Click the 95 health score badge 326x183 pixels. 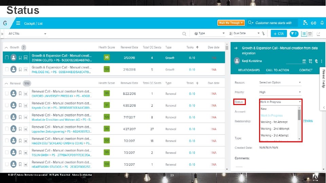[107, 58]
